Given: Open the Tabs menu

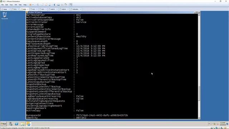Looking at the screenshot, I should pyautogui.click(x=20, y=5).
